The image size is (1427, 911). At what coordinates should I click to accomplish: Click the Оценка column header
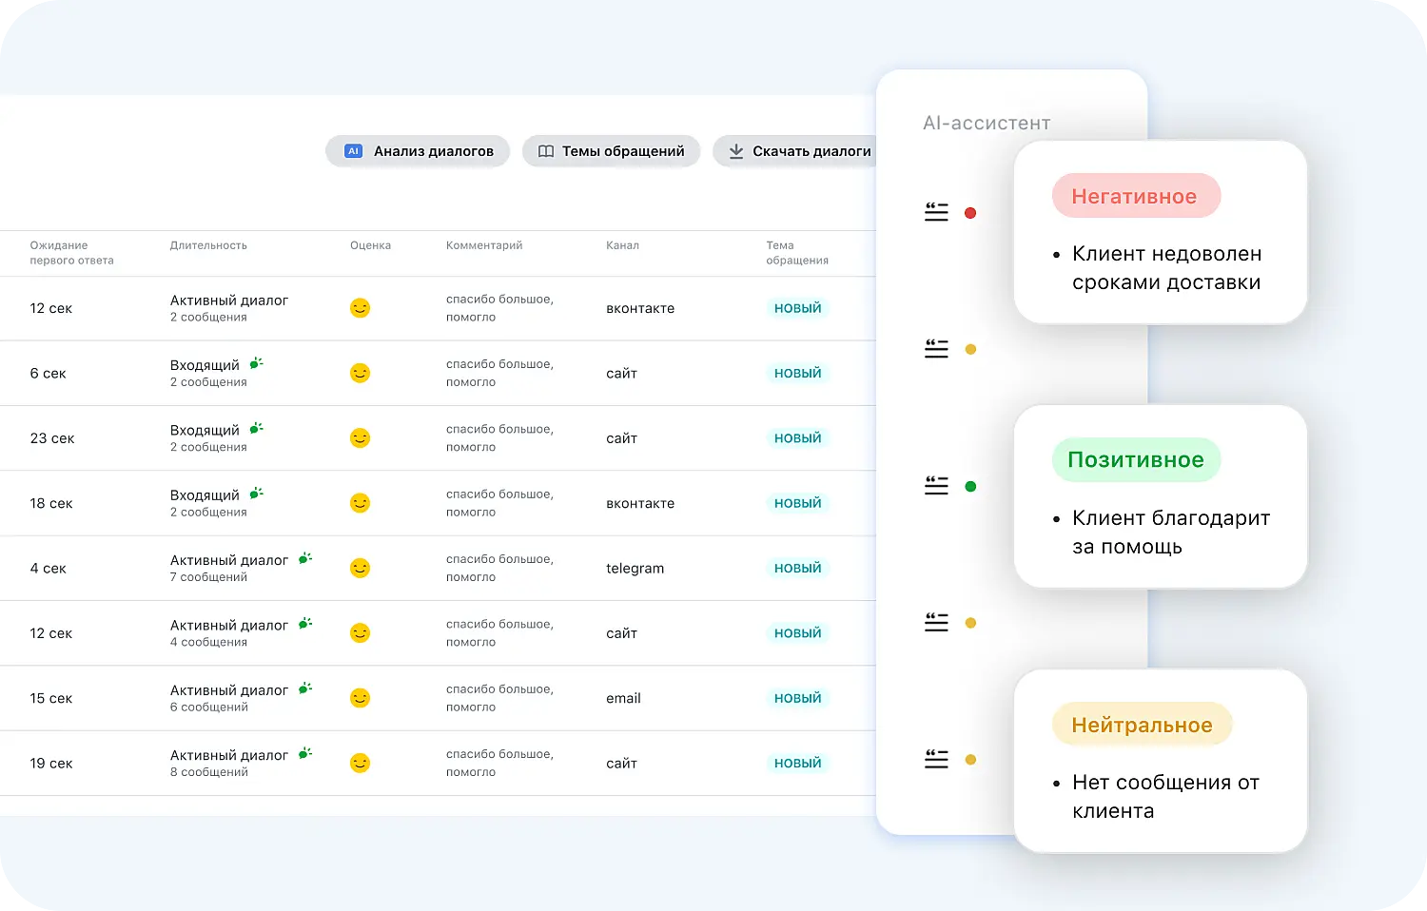tap(370, 245)
